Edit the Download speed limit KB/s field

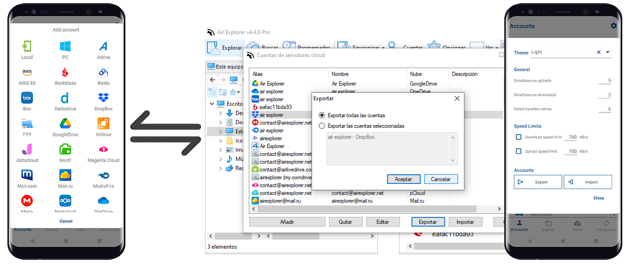pos(571,137)
